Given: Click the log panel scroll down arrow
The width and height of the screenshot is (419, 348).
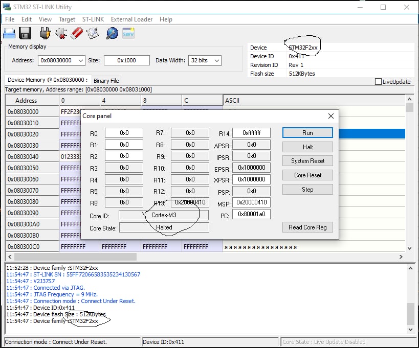Looking at the screenshot, I should coord(410,330).
